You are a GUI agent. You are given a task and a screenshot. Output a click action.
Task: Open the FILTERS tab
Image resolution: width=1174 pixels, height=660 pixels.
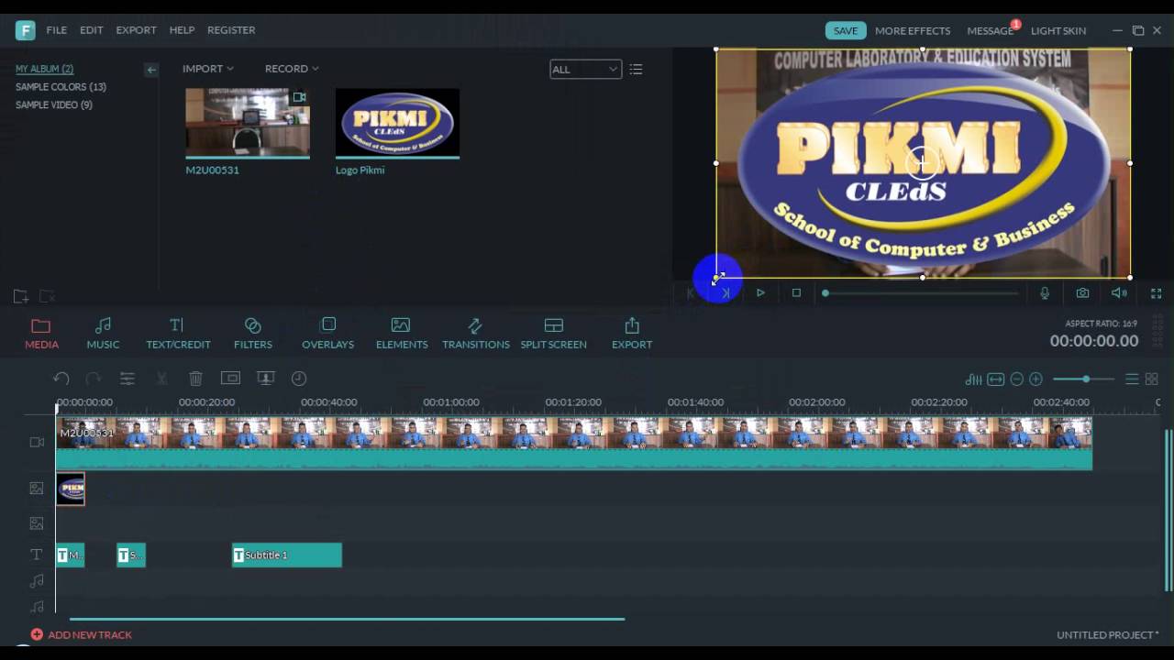pyautogui.click(x=253, y=334)
